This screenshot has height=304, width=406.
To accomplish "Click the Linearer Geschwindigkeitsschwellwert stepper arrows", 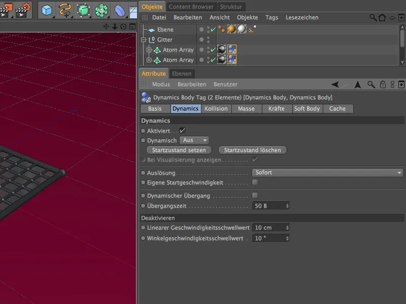I will click(287, 227).
